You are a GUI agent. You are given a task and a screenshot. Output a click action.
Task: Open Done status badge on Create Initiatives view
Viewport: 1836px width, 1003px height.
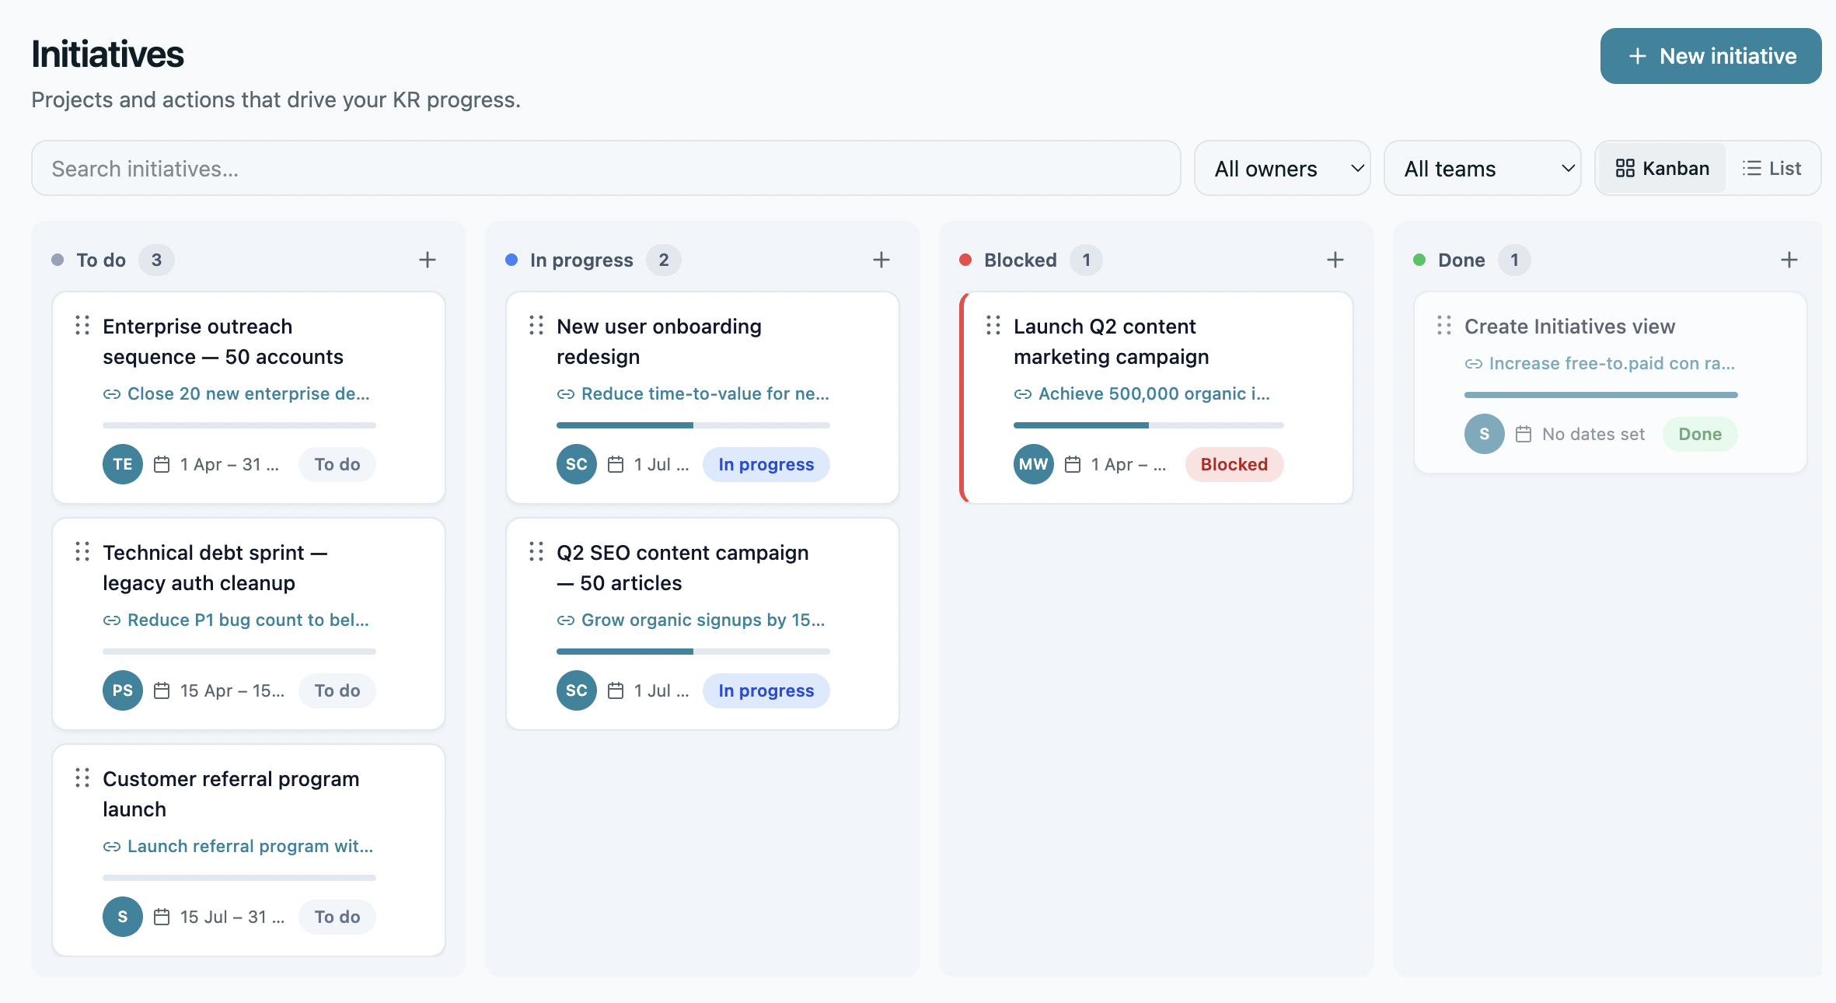click(x=1700, y=434)
